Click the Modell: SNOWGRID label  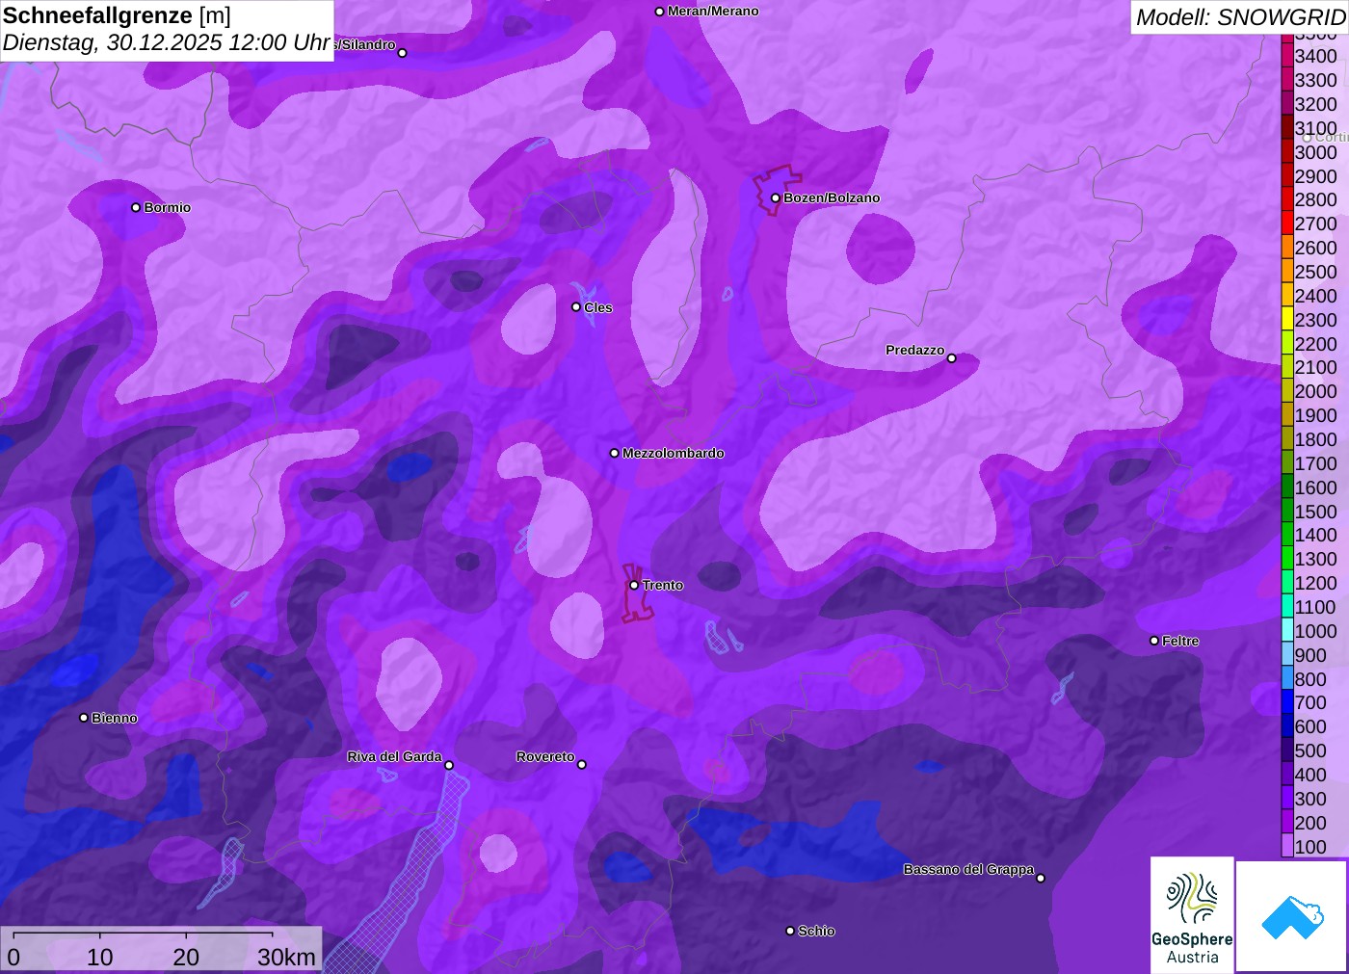pos(1239,17)
